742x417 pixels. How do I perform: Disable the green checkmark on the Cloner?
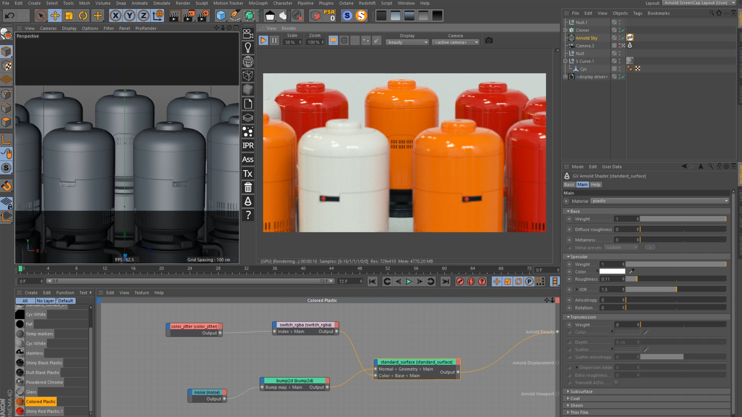click(623, 30)
